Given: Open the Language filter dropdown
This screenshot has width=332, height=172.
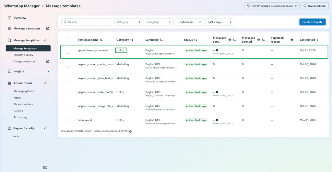Looking at the screenshot, I should tap(159, 22).
